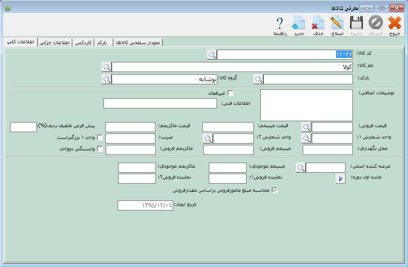
Task: Open the نمودار سطحی کالاها tab
Action: (138, 42)
